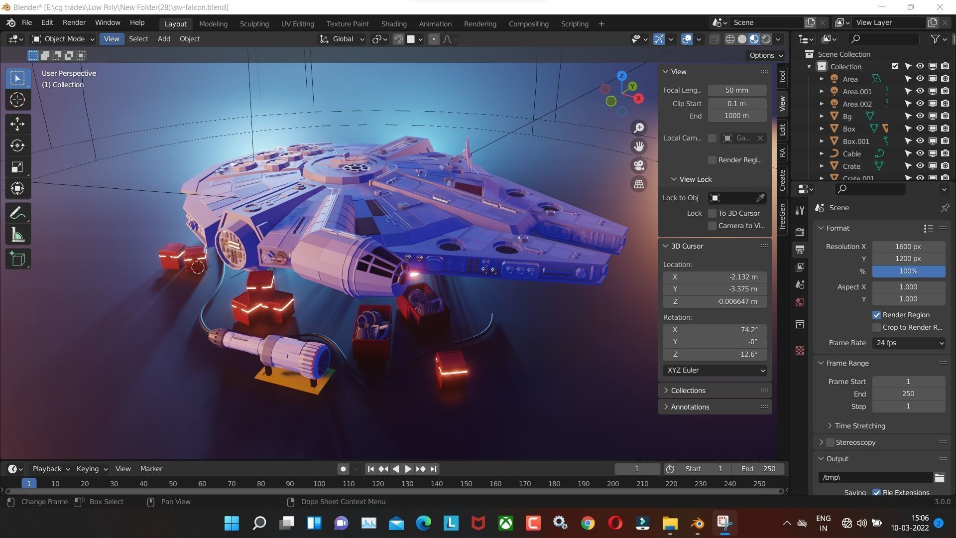Open the World properties tab

pos(800,302)
